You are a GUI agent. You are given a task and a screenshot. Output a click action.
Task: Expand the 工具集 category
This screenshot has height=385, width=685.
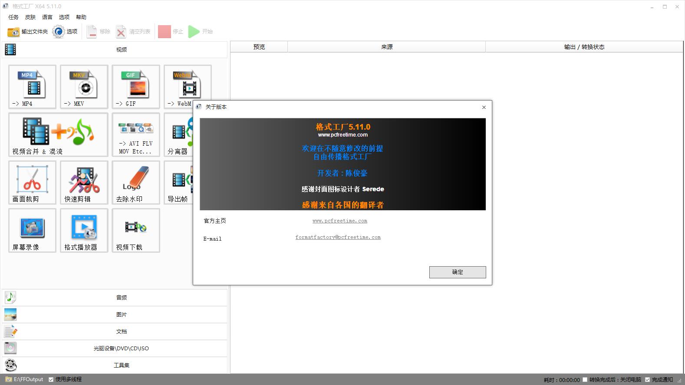pyautogui.click(x=115, y=365)
